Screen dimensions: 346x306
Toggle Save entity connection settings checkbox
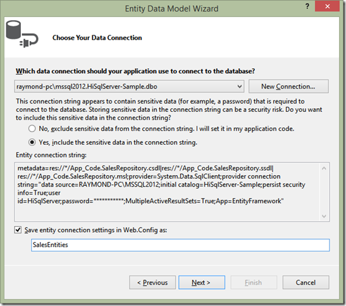point(18,230)
